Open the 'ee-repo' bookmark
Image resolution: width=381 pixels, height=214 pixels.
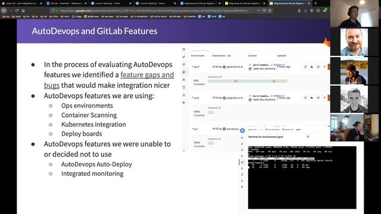[x=107, y=17]
